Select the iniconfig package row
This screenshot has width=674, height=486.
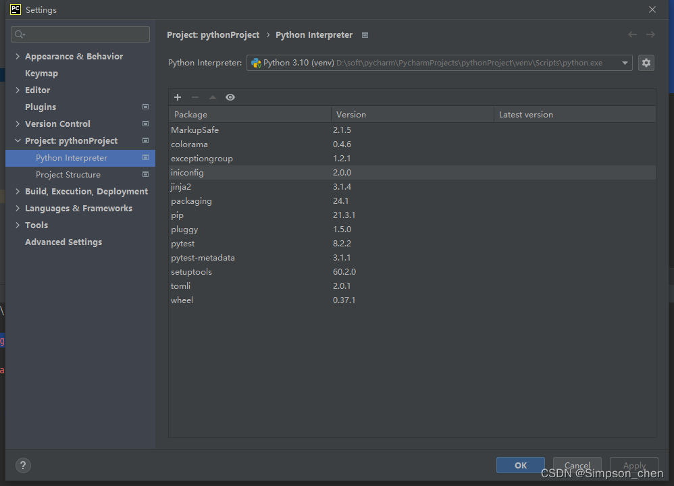click(412, 172)
